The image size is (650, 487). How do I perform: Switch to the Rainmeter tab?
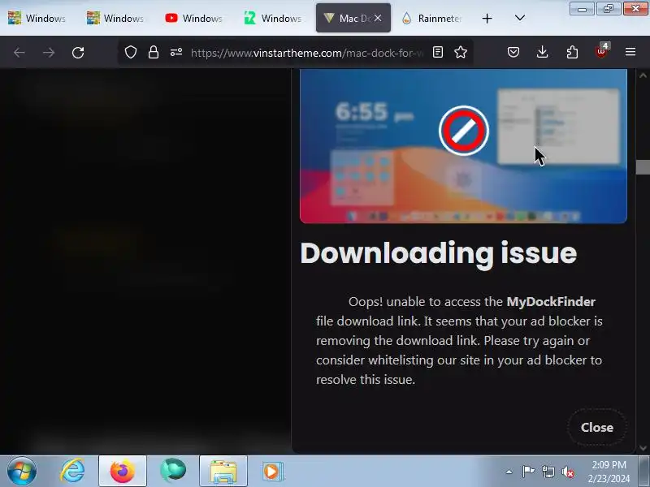click(431, 18)
